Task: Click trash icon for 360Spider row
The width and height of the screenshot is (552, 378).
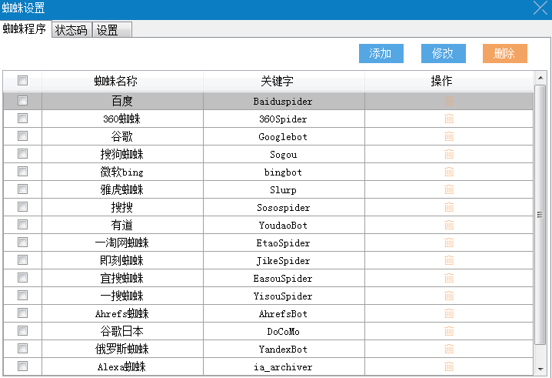Action: (x=449, y=119)
